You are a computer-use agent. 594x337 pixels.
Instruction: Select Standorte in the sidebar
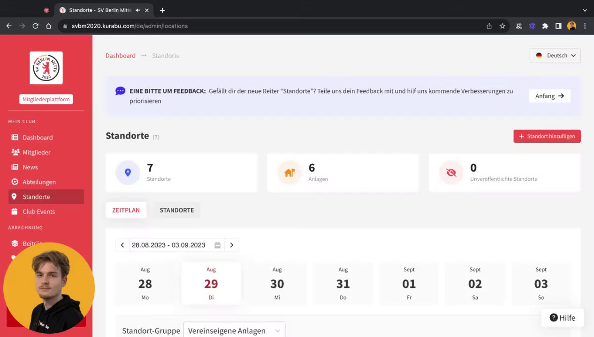coord(46,197)
